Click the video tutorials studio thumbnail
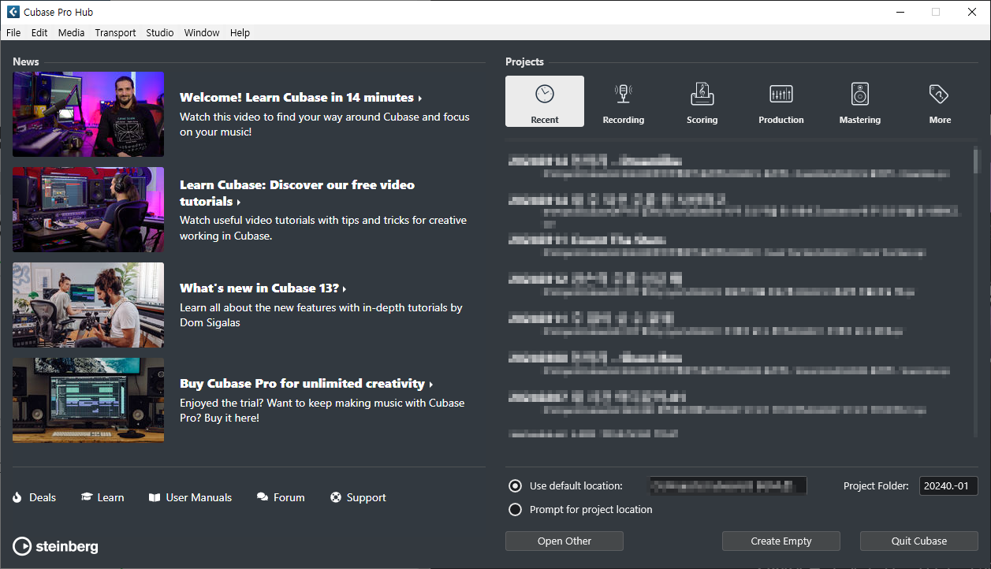 click(x=88, y=210)
